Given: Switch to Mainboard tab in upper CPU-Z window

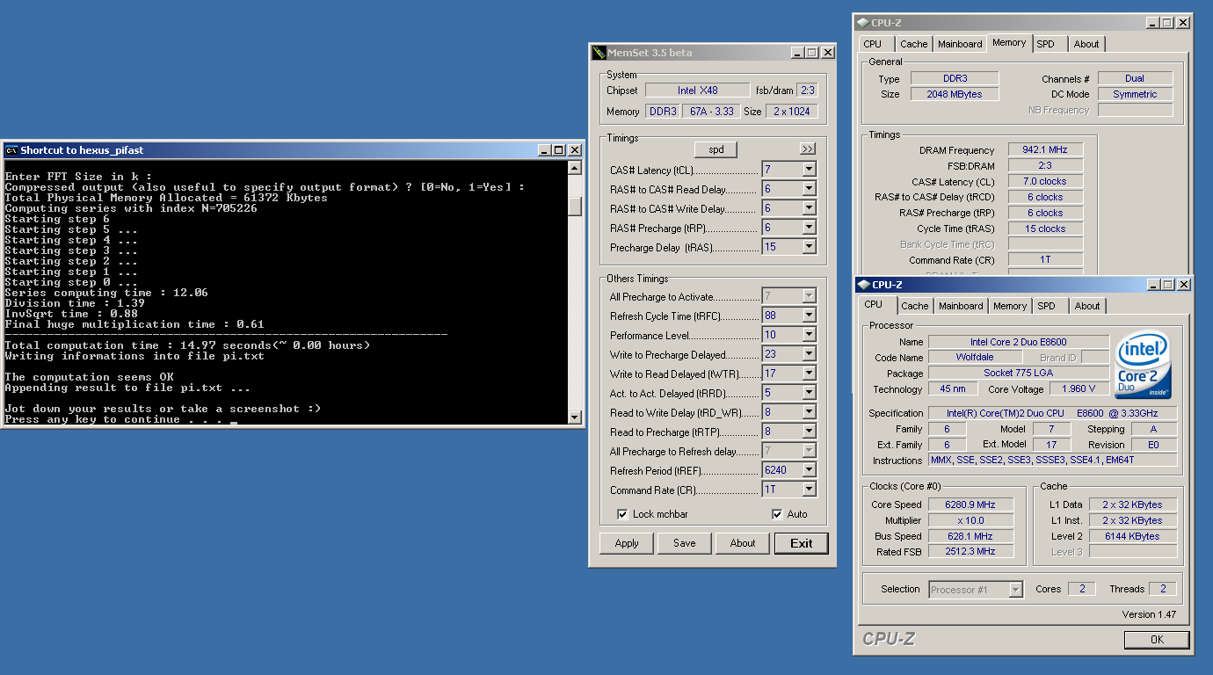Looking at the screenshot, I should (960, 44).
